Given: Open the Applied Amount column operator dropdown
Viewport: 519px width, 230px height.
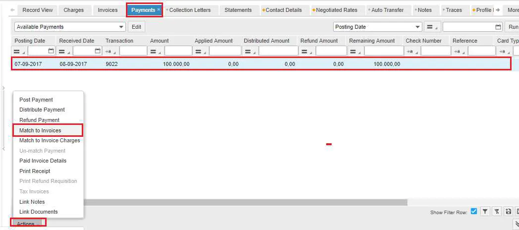Looking at the screenshot, I should point(201,51).
